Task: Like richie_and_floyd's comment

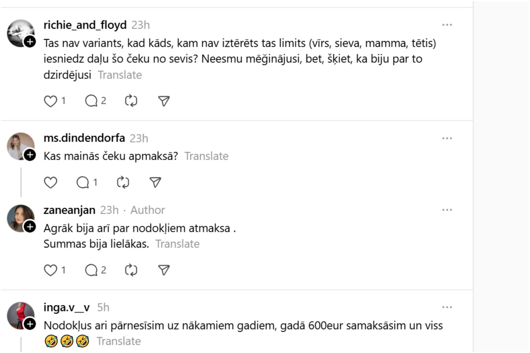Action: pyautogui.click(x=50, y=101)
